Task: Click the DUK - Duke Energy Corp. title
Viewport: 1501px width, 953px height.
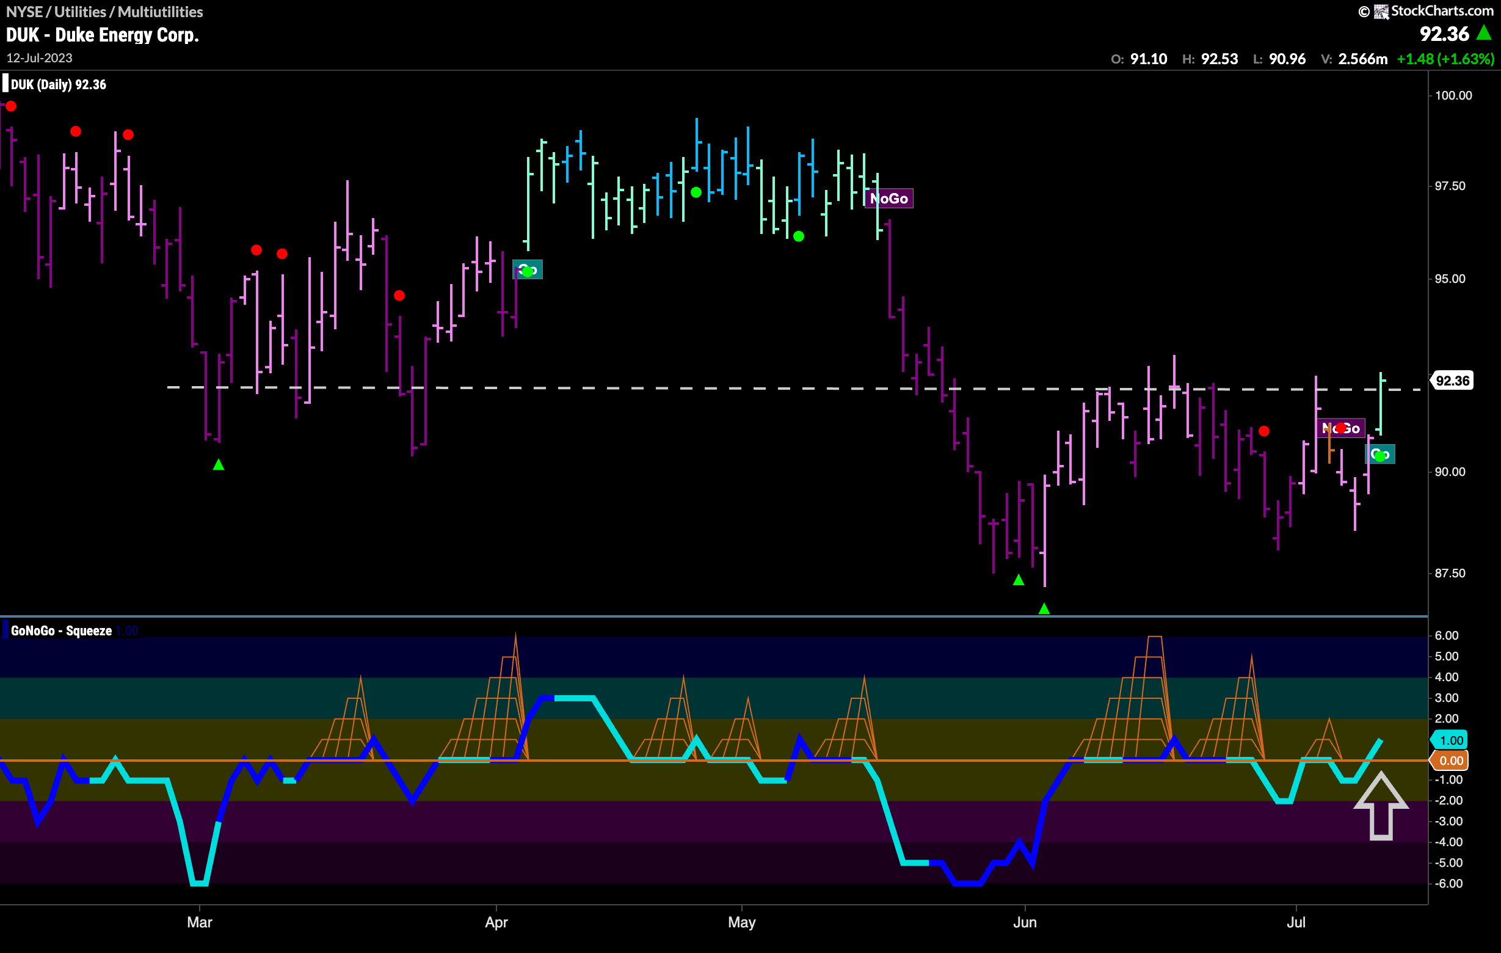Action: [102, 35]
